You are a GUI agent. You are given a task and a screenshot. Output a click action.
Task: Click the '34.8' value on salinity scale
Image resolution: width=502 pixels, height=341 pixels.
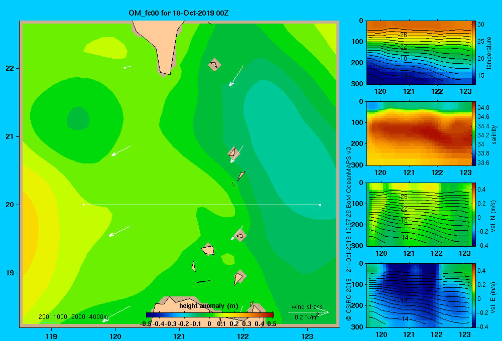pyautogui.click(x=483, y=107)
